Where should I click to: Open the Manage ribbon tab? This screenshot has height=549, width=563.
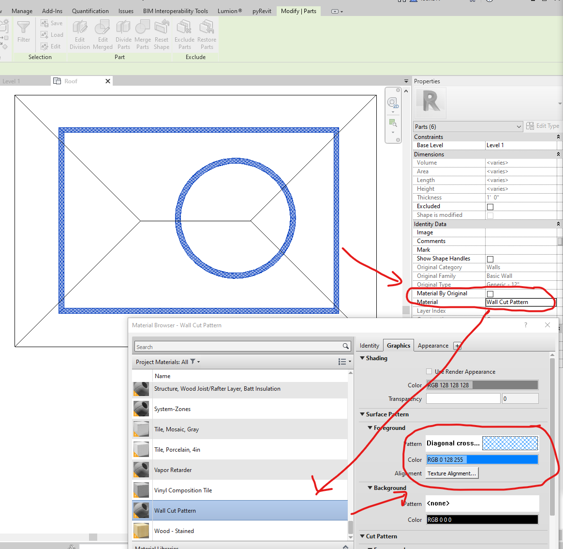coord(22,11)
